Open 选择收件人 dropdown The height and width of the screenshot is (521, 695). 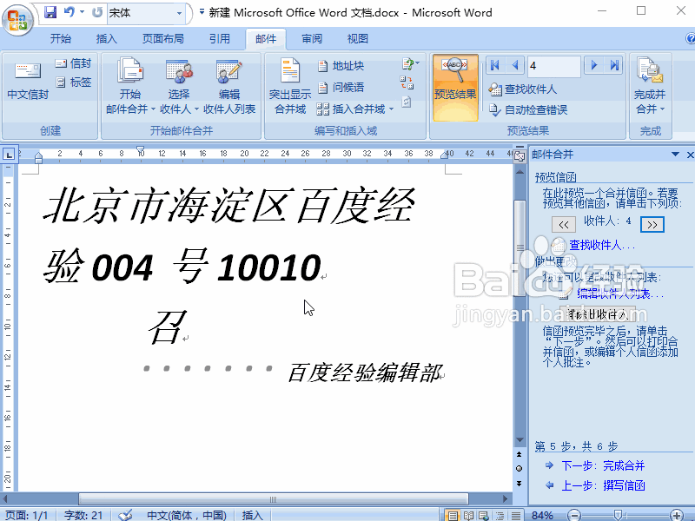coord(179,86)
